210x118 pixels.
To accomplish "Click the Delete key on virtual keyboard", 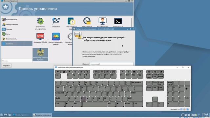I will tap(149, 88).
